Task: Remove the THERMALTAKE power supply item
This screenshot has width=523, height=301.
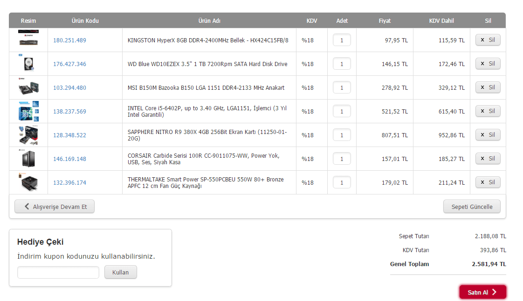Action: pyautogui.click(x=488, y=182)
